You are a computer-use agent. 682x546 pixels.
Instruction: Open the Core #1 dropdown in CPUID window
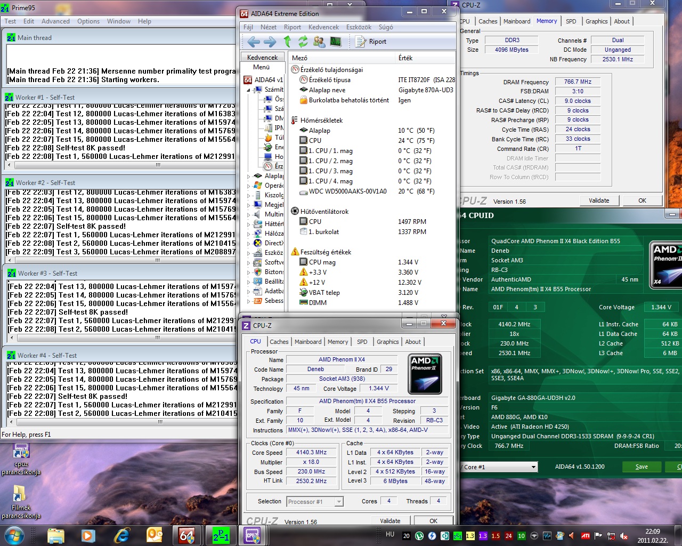pyautogui.click(x=533, y=467)
